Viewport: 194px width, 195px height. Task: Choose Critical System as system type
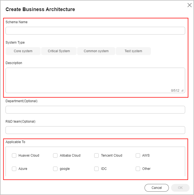(x=59, y=51)
